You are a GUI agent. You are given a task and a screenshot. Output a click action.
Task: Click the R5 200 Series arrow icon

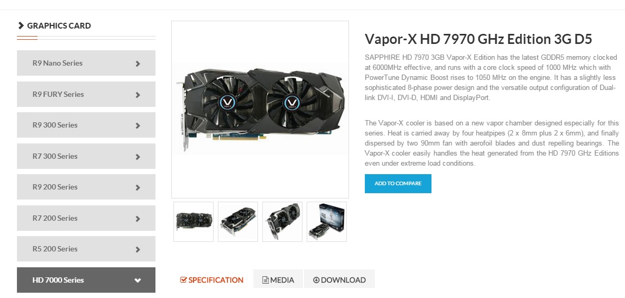(x=138, y=249)
